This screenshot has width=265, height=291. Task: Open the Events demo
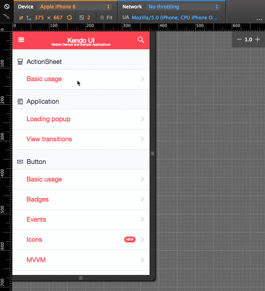click(x=81, y=220)
